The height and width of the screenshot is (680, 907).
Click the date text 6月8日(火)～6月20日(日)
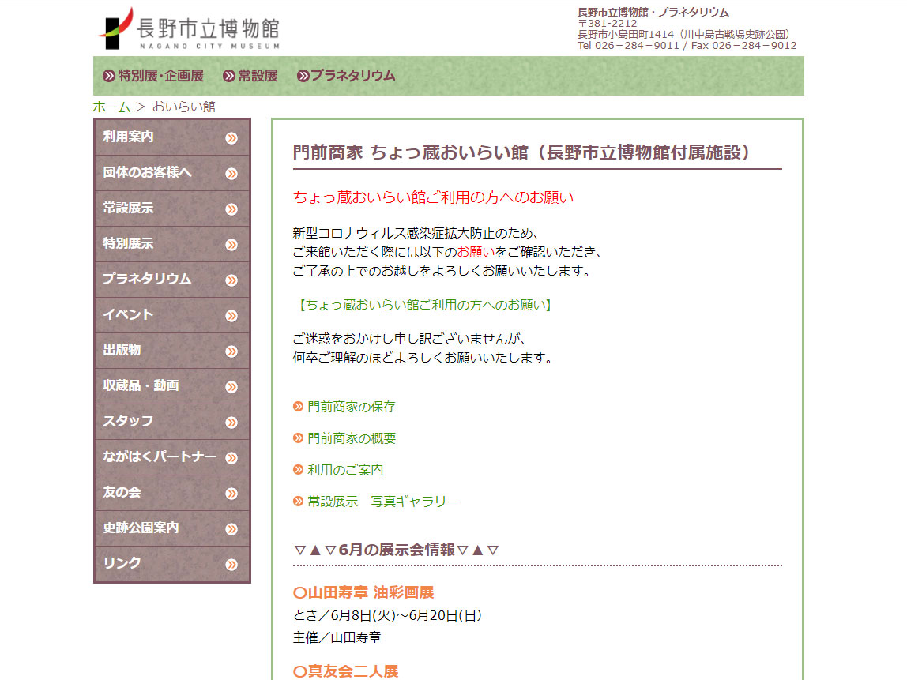[407, 615]
